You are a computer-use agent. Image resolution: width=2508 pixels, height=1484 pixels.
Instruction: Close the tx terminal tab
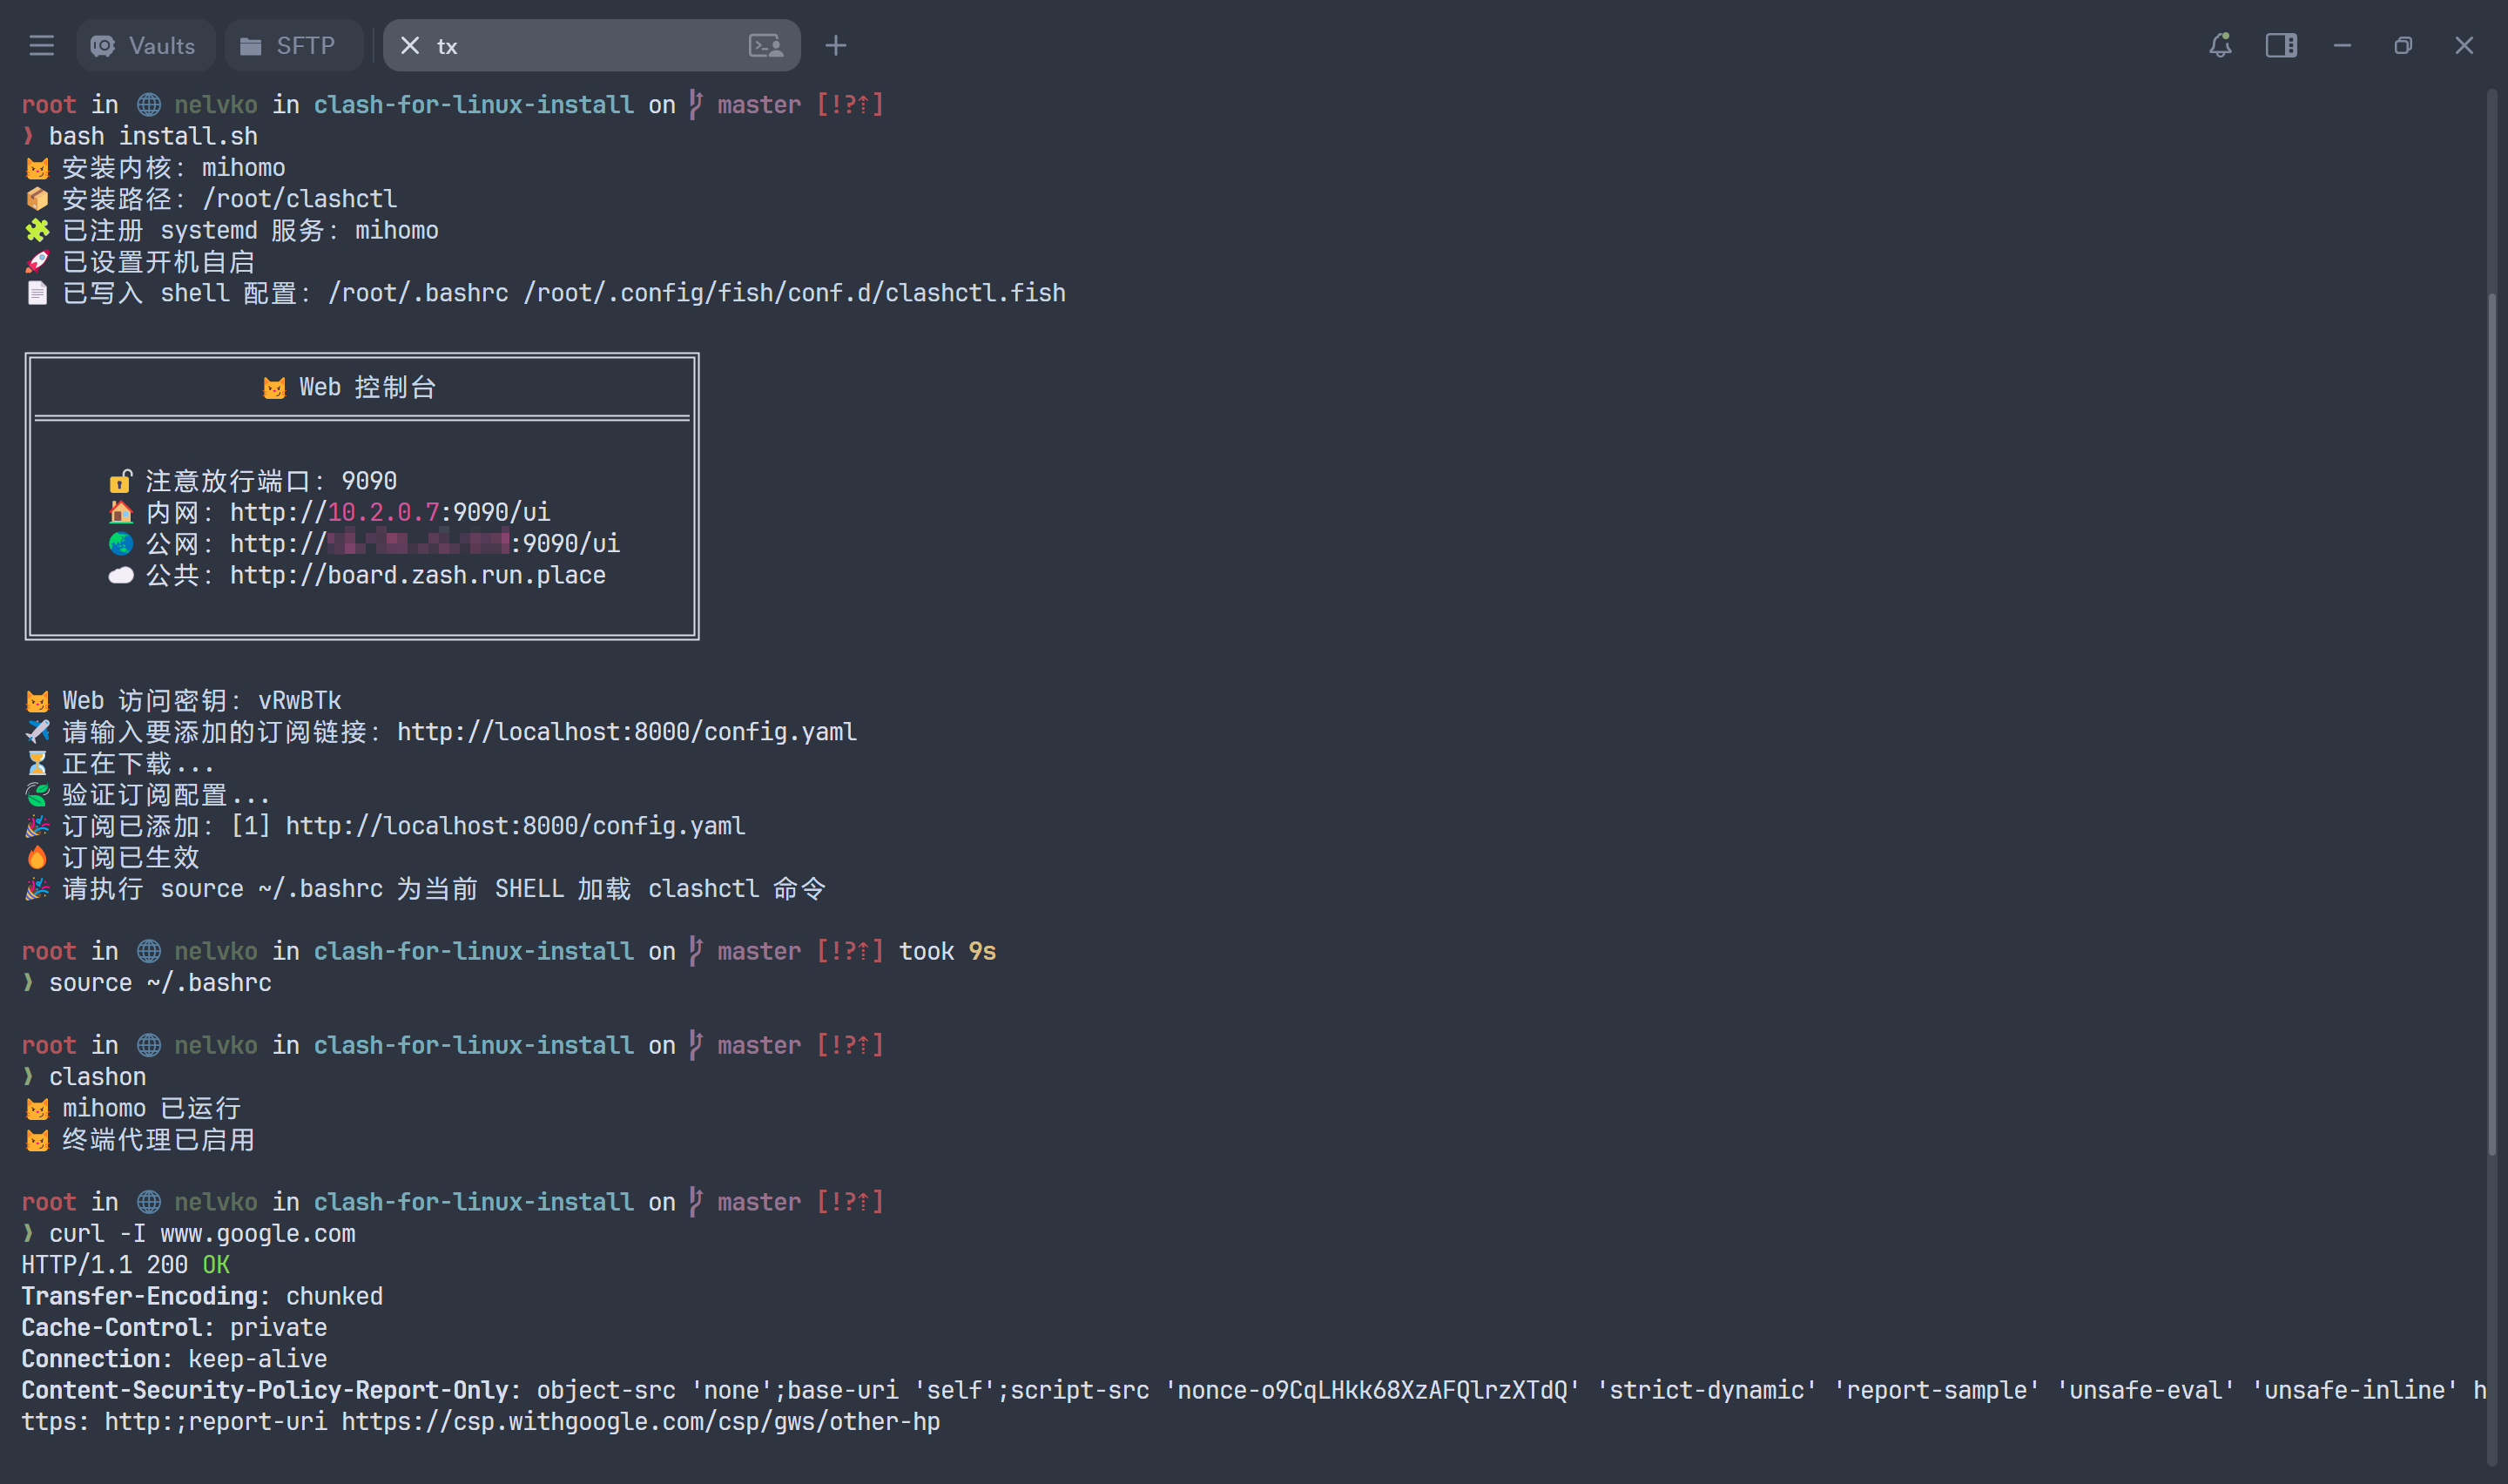click(410, 46)
